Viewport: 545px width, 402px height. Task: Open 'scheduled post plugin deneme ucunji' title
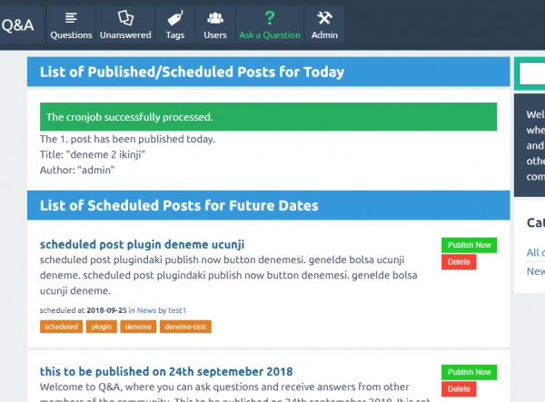(x=142, y=244)
